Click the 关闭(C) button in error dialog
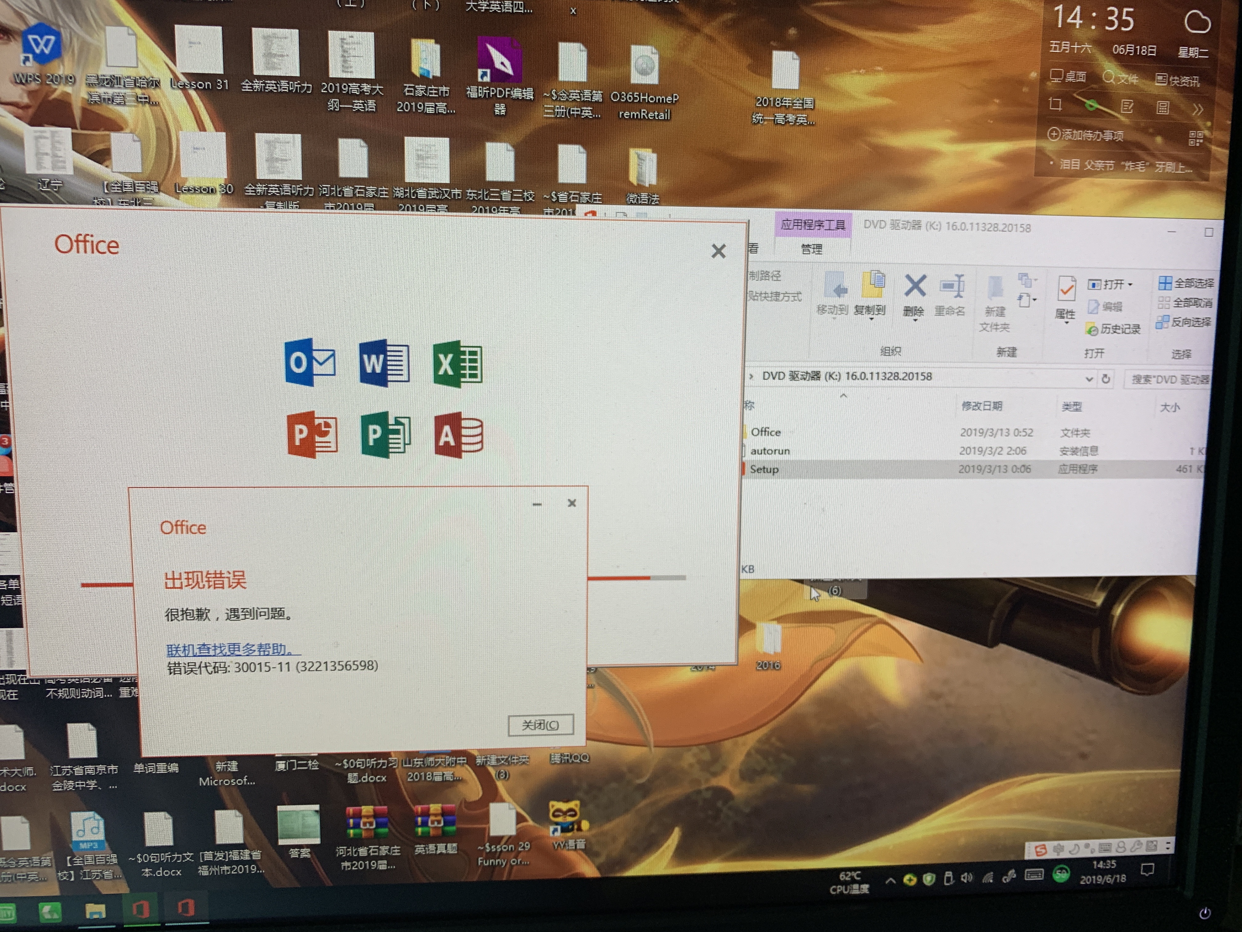Screen dimensions: 1242x932 point(541,725)
